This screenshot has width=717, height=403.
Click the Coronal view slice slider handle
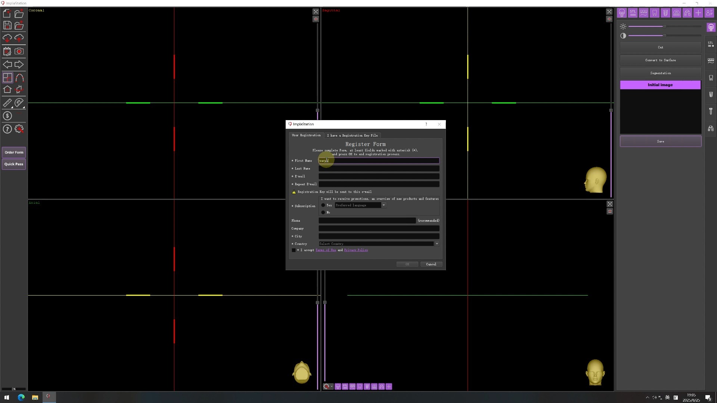(x=317, y=110)
